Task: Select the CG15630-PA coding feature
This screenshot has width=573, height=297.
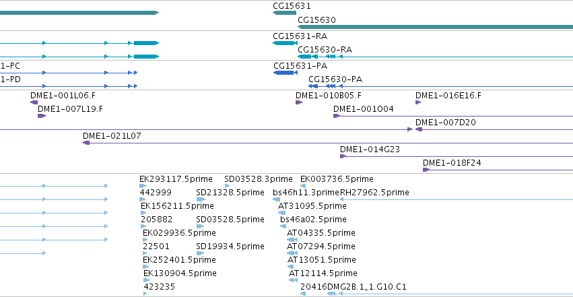Action: [x=441, y=86]
